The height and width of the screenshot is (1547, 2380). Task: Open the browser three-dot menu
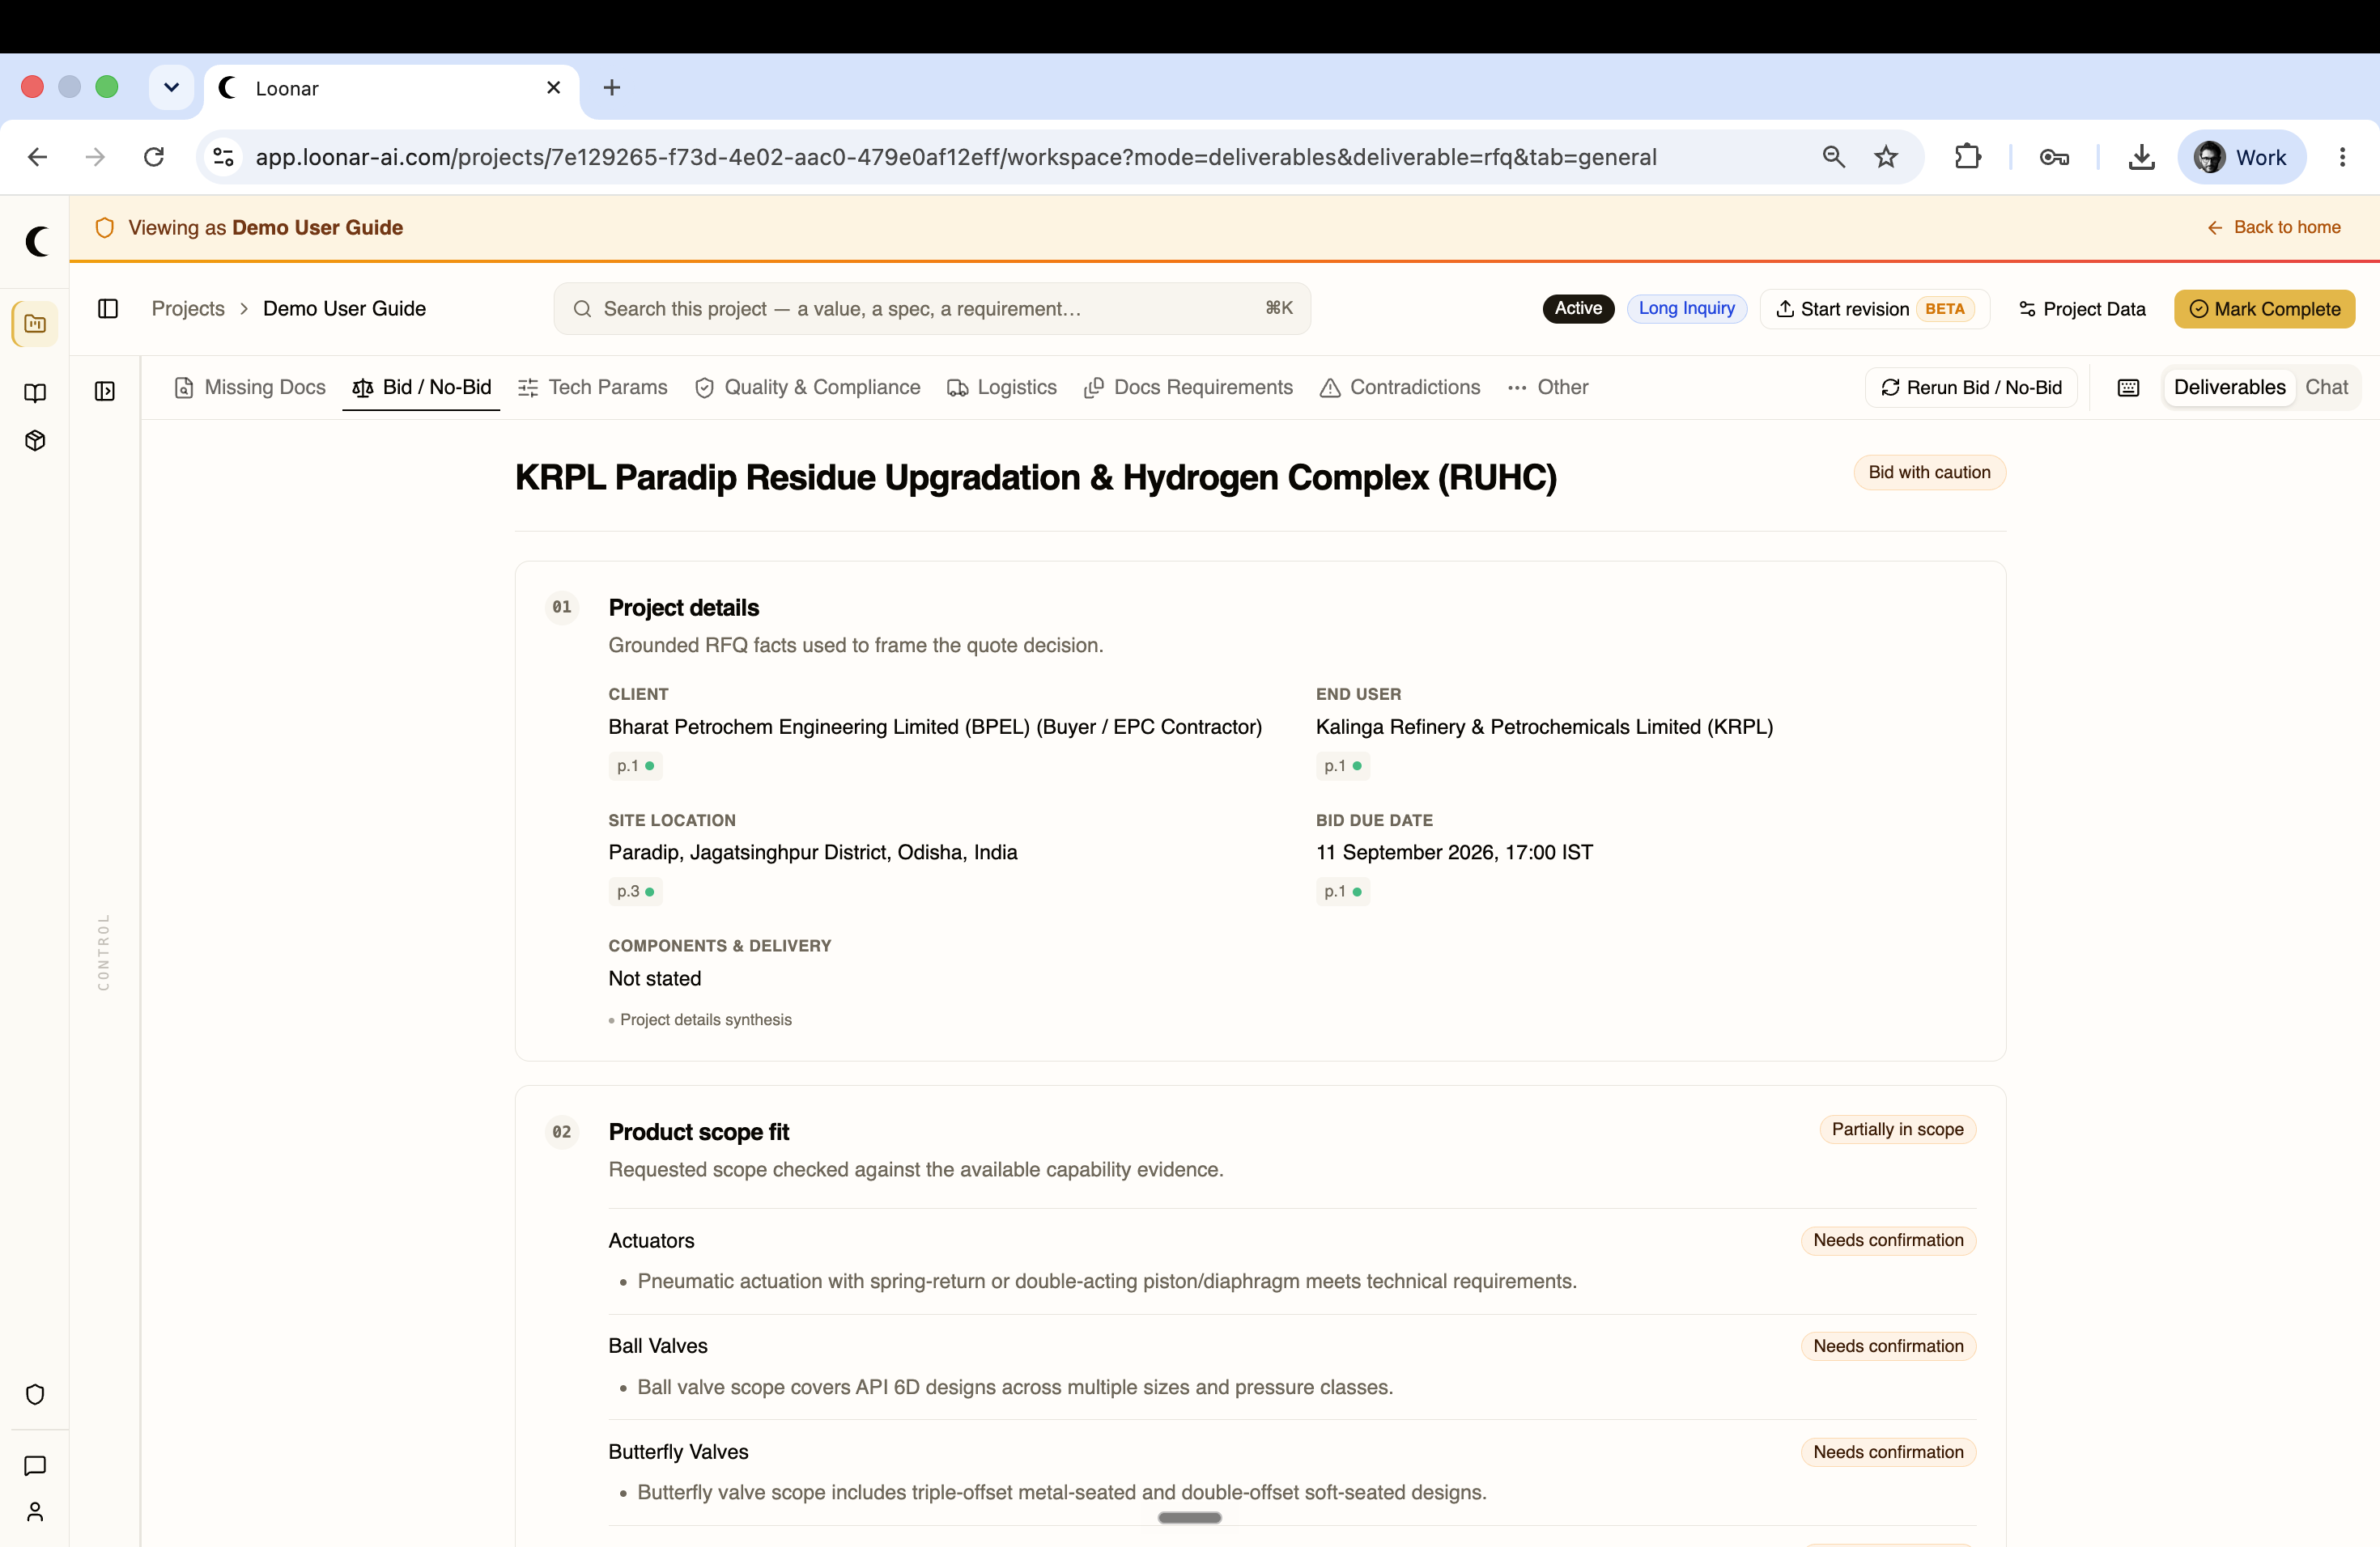tap(2342, 157)
